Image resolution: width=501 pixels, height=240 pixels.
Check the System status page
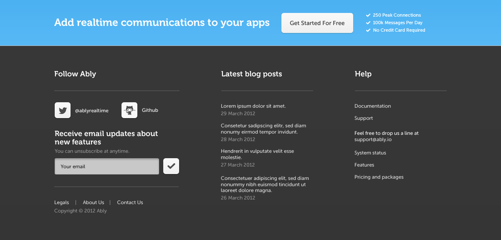370,153
